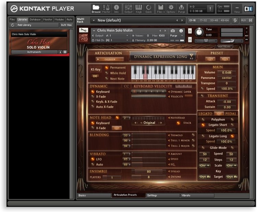The width and height of the screenshot is (257, 212).
Task: Click the Purge toolbar icon
Action: [x=181, y=9]
